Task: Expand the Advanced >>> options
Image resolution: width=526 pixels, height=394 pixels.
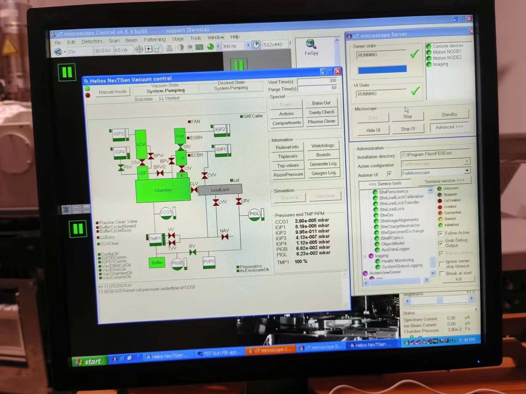Action: click(449, 127)
